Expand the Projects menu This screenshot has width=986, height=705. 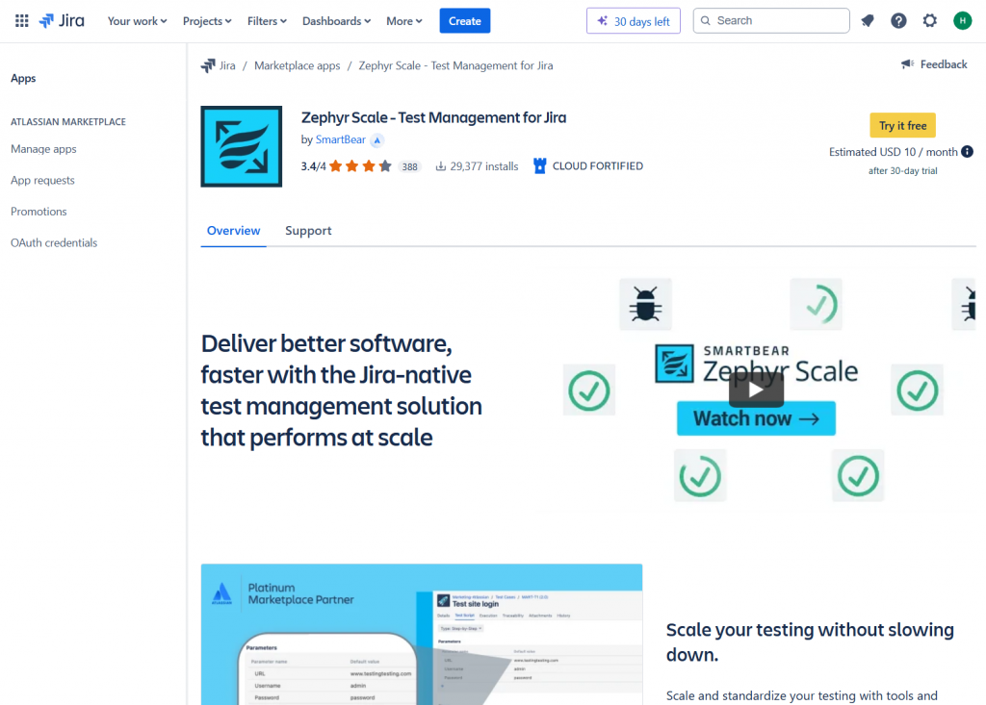pyautogui.click(x=207, y=21)
